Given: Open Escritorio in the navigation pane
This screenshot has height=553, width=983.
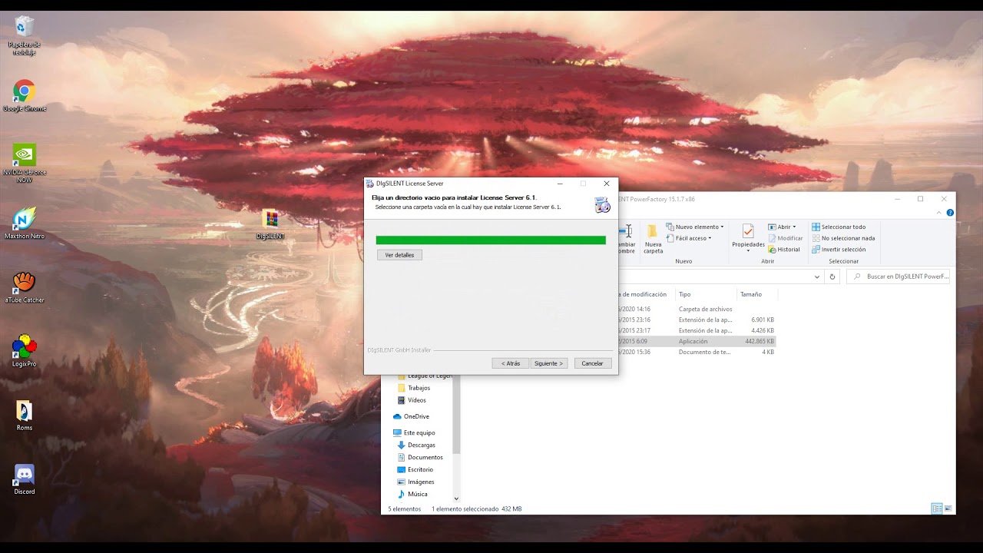Looking at the screenshot, I should pyautogui.click(x=415, y=469).
